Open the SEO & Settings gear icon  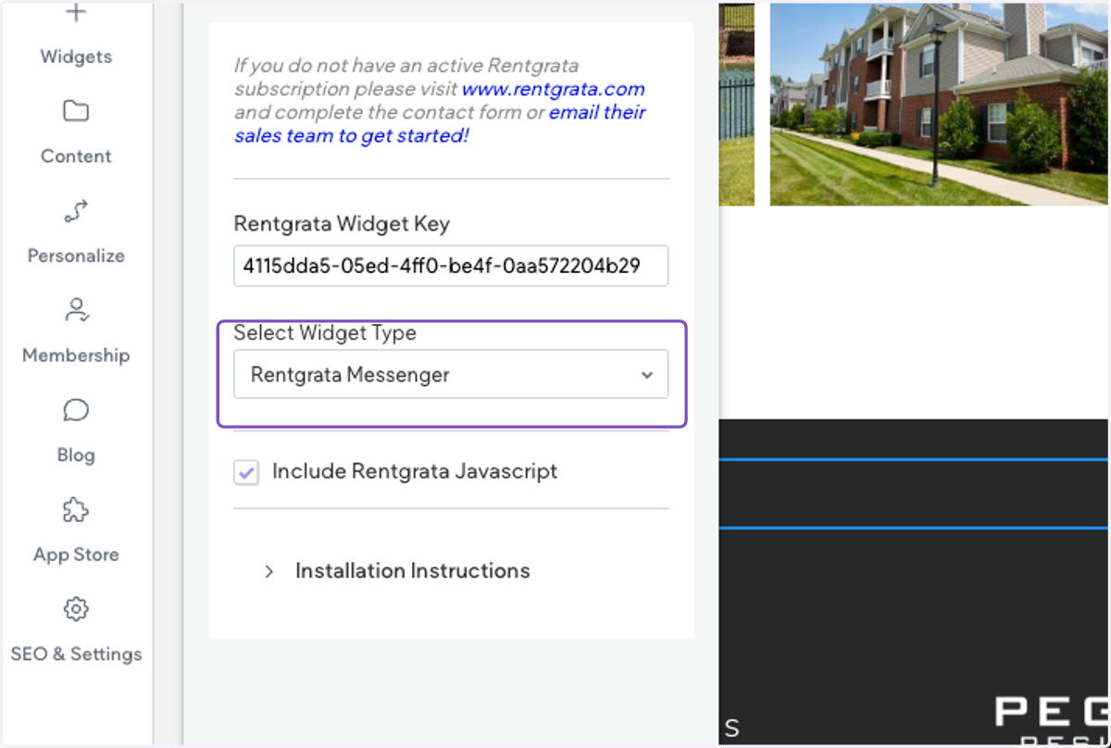point(76,609)
